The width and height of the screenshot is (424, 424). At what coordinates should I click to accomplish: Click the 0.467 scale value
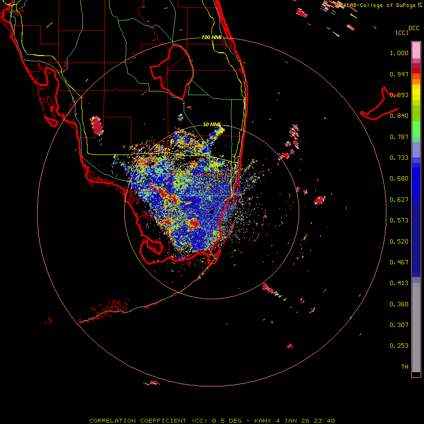pos(399,262)
